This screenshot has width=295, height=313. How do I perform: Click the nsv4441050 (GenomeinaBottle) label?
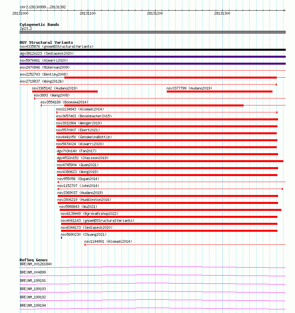tap(84, 137)
